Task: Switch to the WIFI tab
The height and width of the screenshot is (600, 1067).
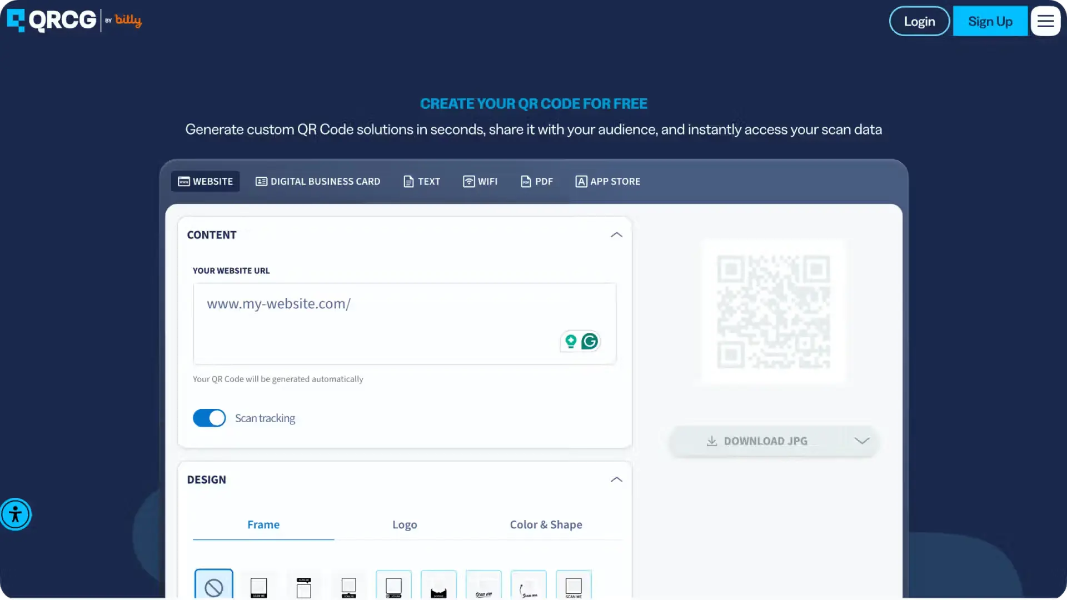Action: 480,182
